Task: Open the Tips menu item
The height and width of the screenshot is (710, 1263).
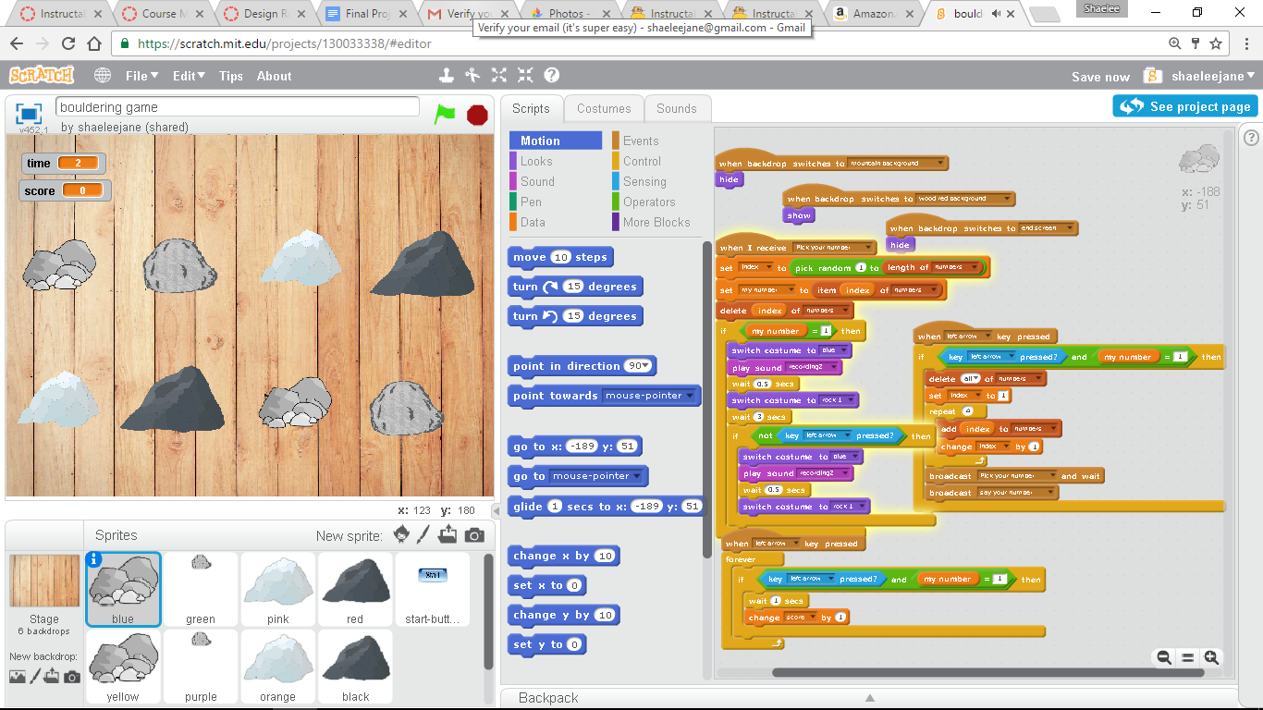Action: pos(231,76)
